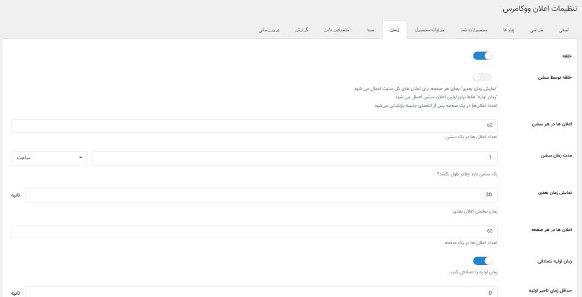The height and width of the screenshot is (297, 582).
Task: Focus the مدت زمان سشن number field
Action: 294,158
